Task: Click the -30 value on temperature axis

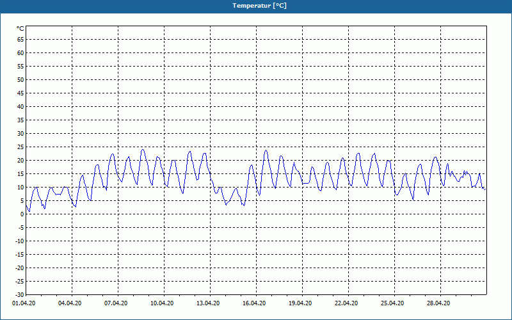Action: click(x=20, y=295)
